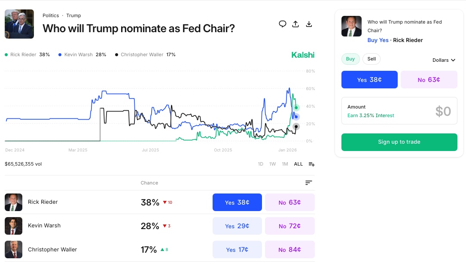466x266 pixels.
Task: Select Rick Rieder's photo in the table
Action: point(13,202)
